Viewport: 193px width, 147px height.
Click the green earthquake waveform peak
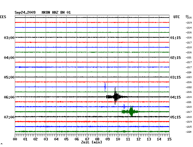coord(131,111)
